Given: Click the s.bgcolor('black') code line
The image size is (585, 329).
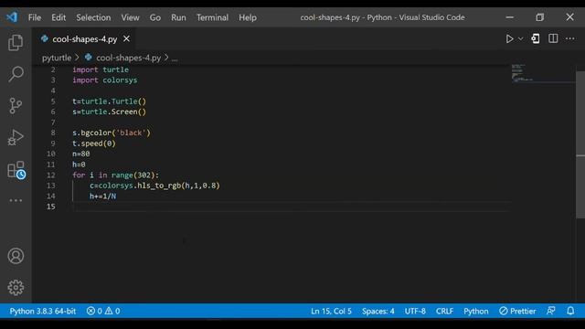Looking at the screenshot, I should 112,133.
